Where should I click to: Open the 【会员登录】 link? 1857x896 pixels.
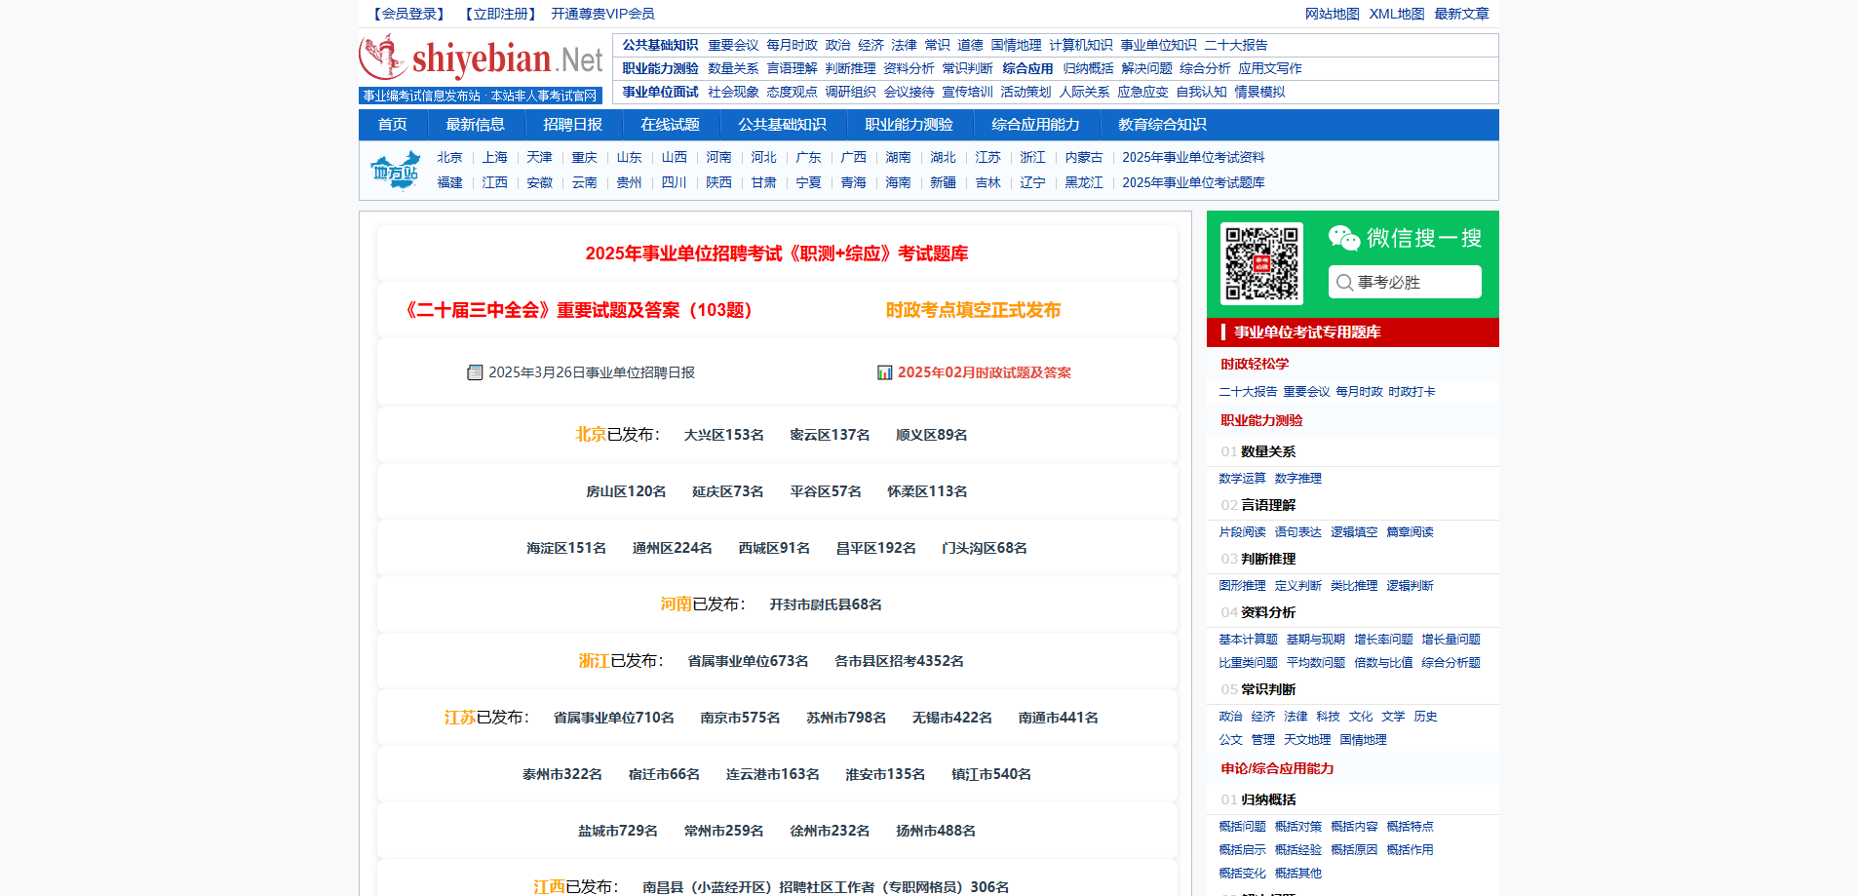click(x=406, y=13)
